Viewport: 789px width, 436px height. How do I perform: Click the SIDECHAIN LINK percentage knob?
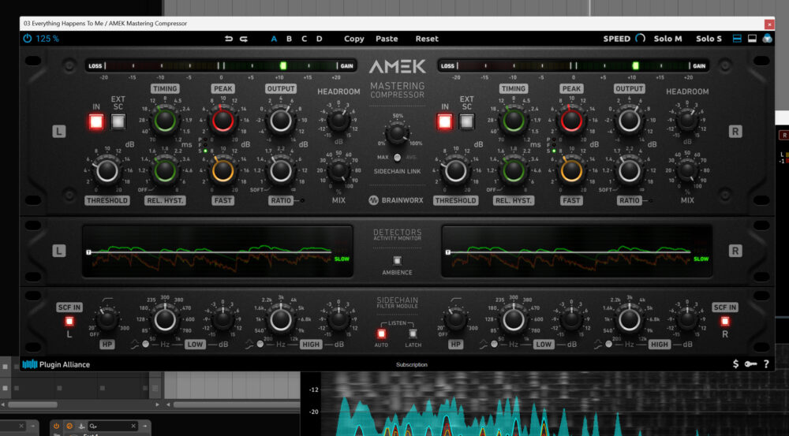coord(397,132)
